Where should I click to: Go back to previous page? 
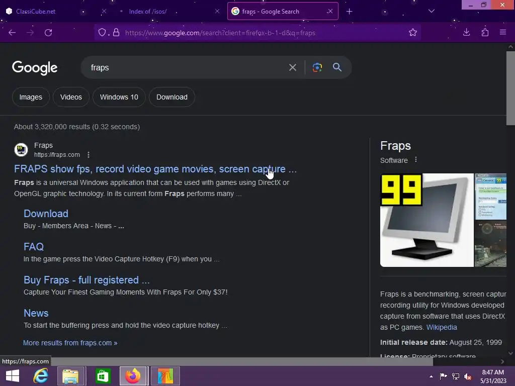pos(12,33)
